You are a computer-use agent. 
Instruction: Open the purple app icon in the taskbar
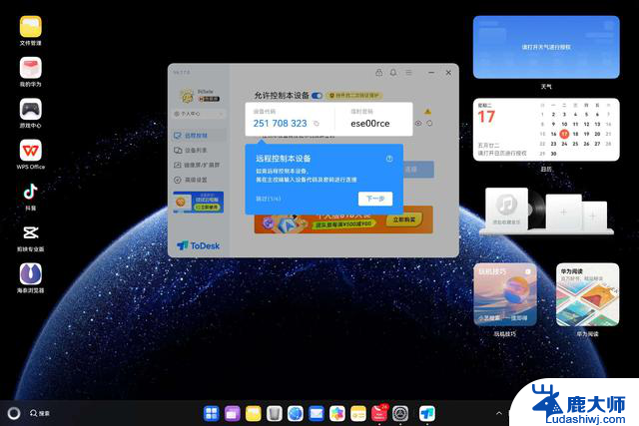[232, 414]
